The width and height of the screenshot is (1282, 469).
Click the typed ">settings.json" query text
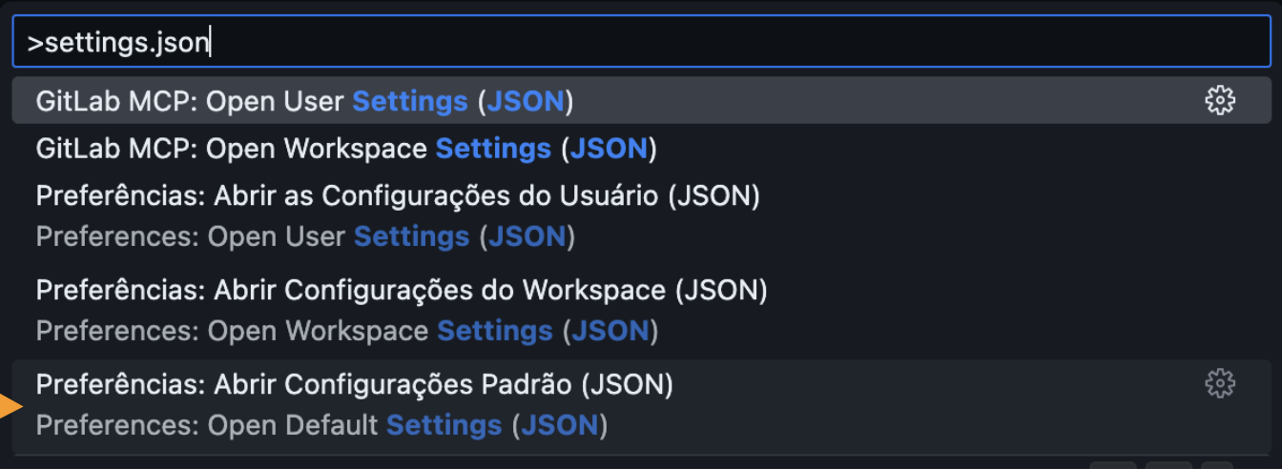pos(117,44)
